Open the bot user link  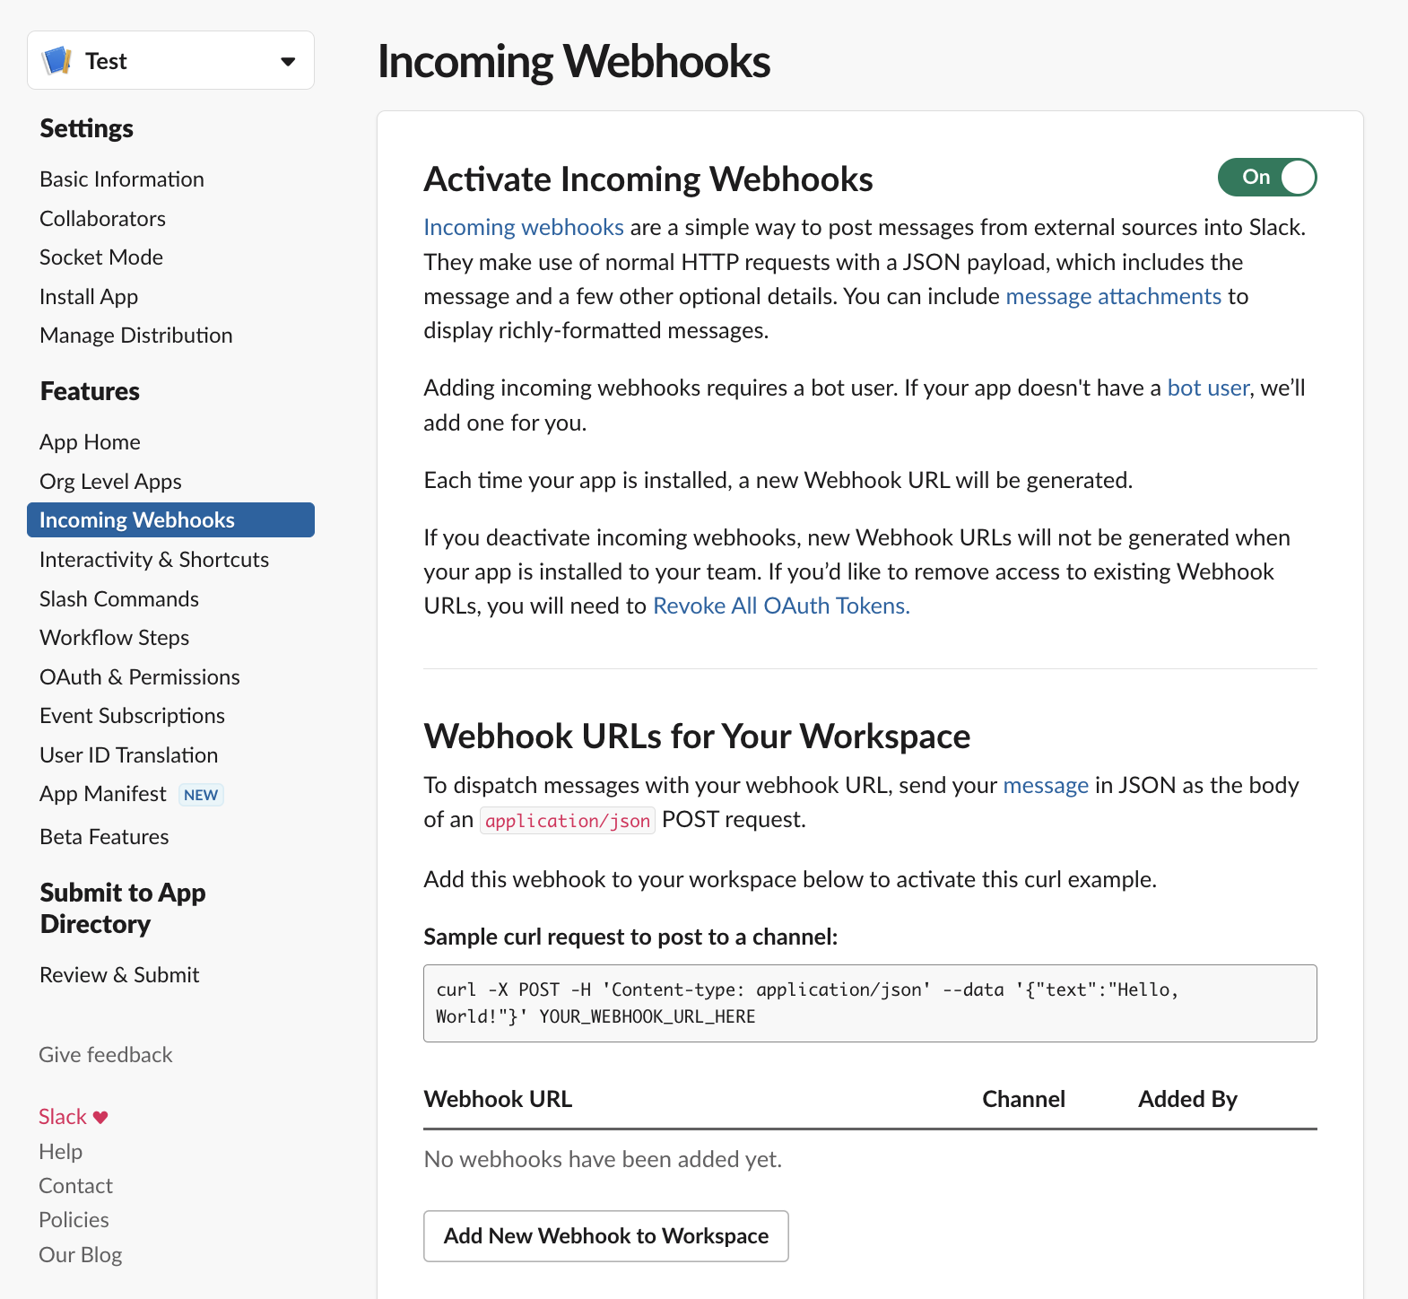pos(1208,388)
